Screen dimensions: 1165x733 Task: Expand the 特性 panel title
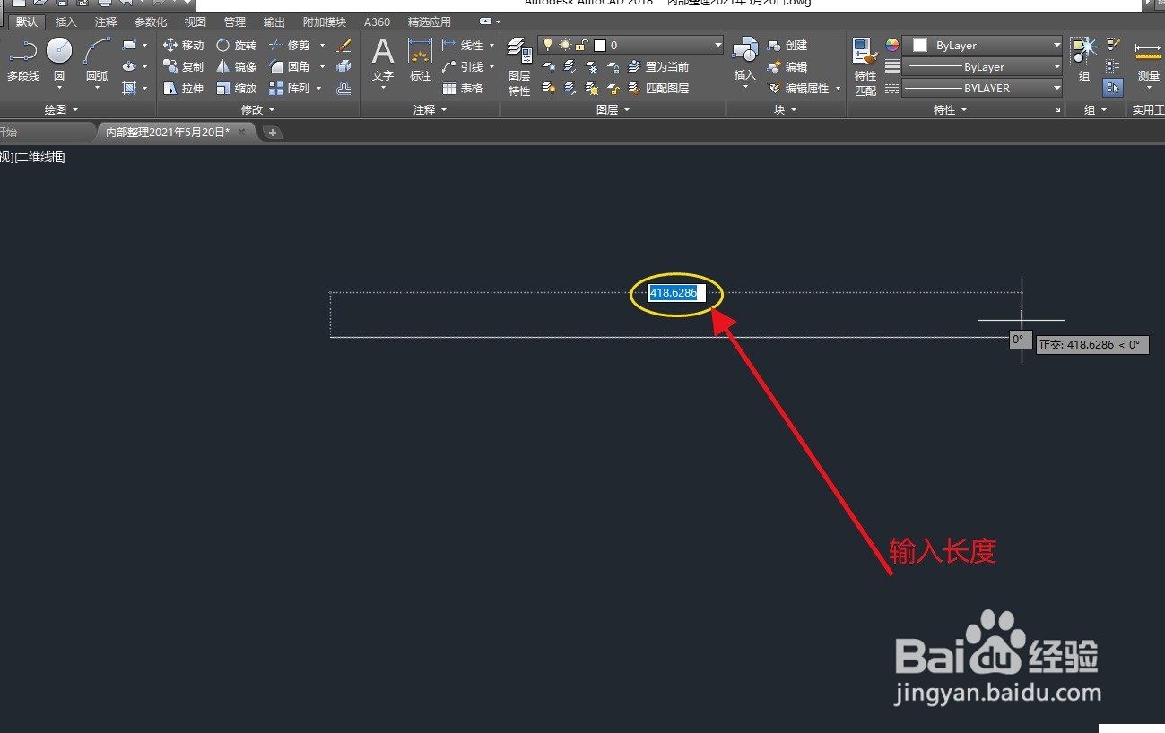click(x=950, y=109)
